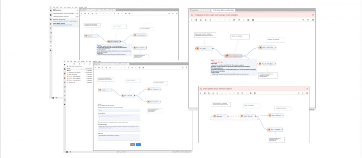Select Part 3 - Time Seri node in circular references window
Viewport: 362px width, 158px height.
[275, 130]
